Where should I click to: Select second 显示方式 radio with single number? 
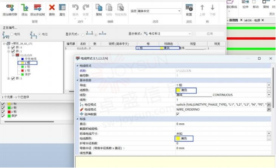tap(96, 35)
